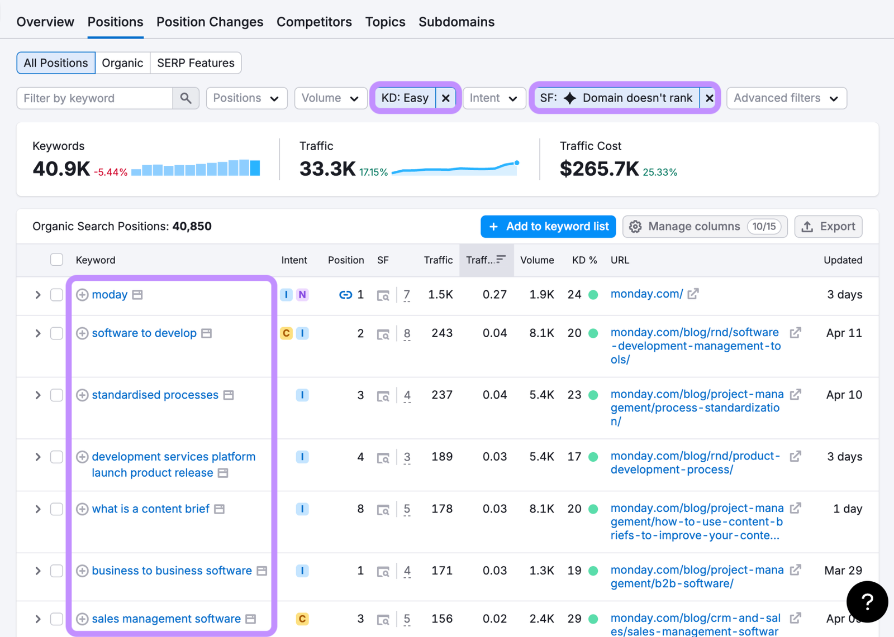Image resolution: width=894 pixels, height=637 pixels.
Task: Open SERP snapshot icon after 'business to business software'
Action: [261, 571]
